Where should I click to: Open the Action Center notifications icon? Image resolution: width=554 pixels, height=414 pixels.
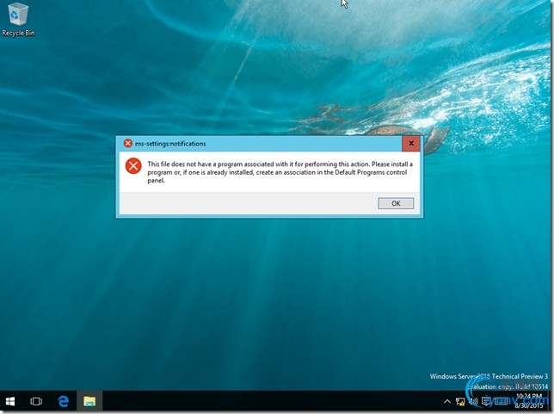(487, 401)
